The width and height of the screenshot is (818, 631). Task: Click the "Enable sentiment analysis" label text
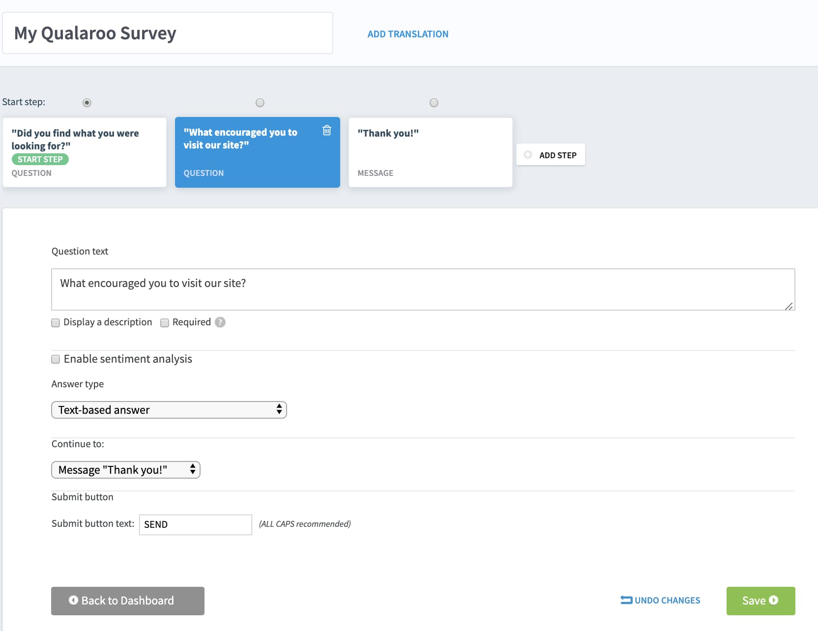coord(128,359)
